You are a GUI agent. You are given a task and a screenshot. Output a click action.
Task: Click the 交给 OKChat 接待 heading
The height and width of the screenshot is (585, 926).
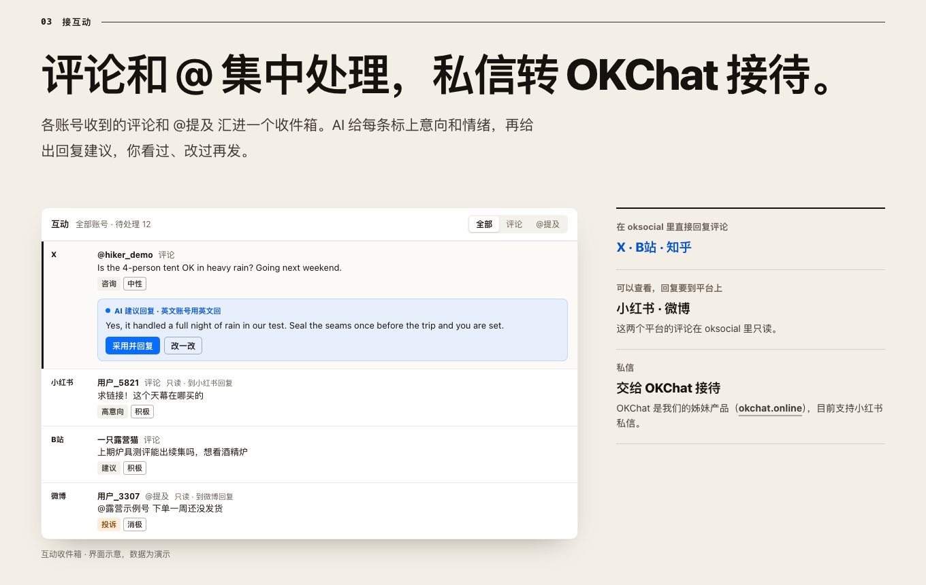coord(668,388)
